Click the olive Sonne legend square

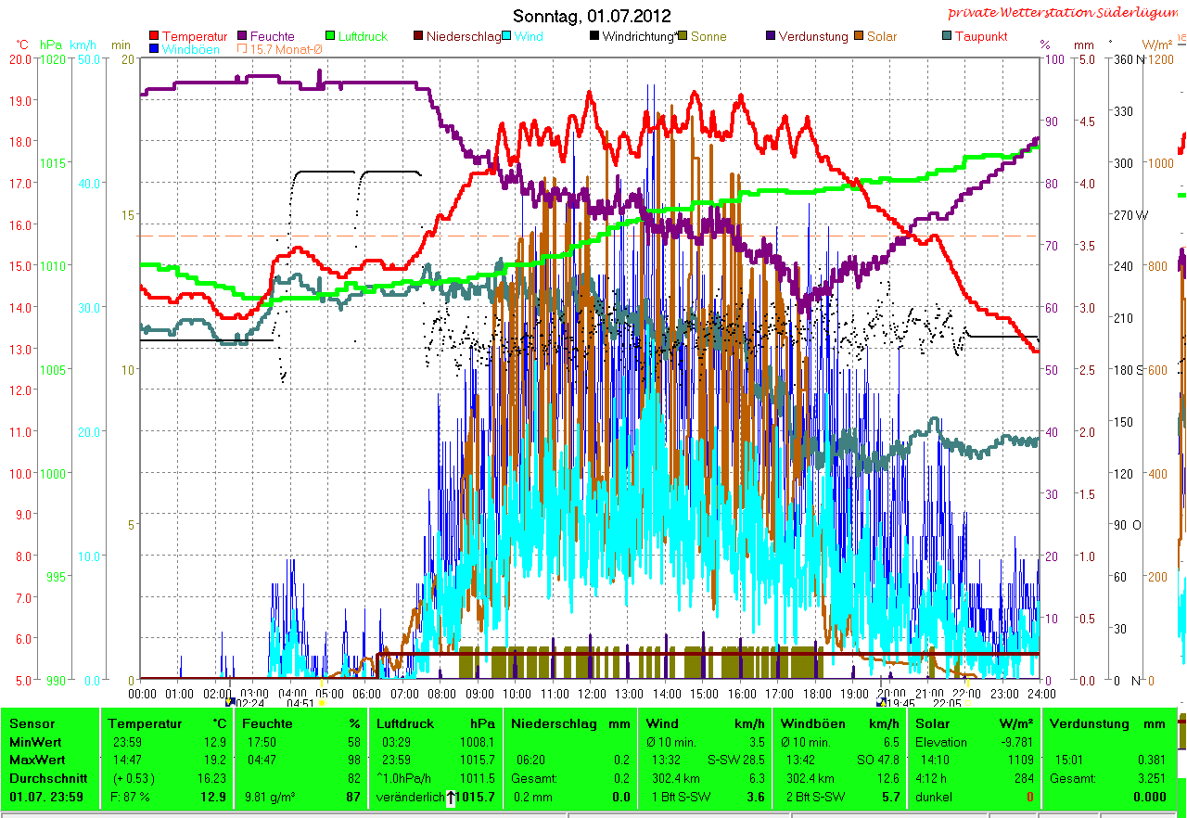pos(683,37)
